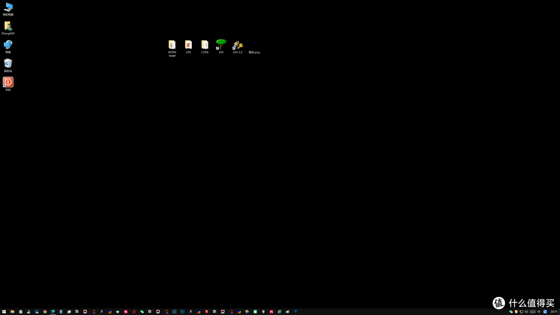Open the WORK TEMP folder
560x315 pixels.
pyautogui.click(x=172, y=49)
